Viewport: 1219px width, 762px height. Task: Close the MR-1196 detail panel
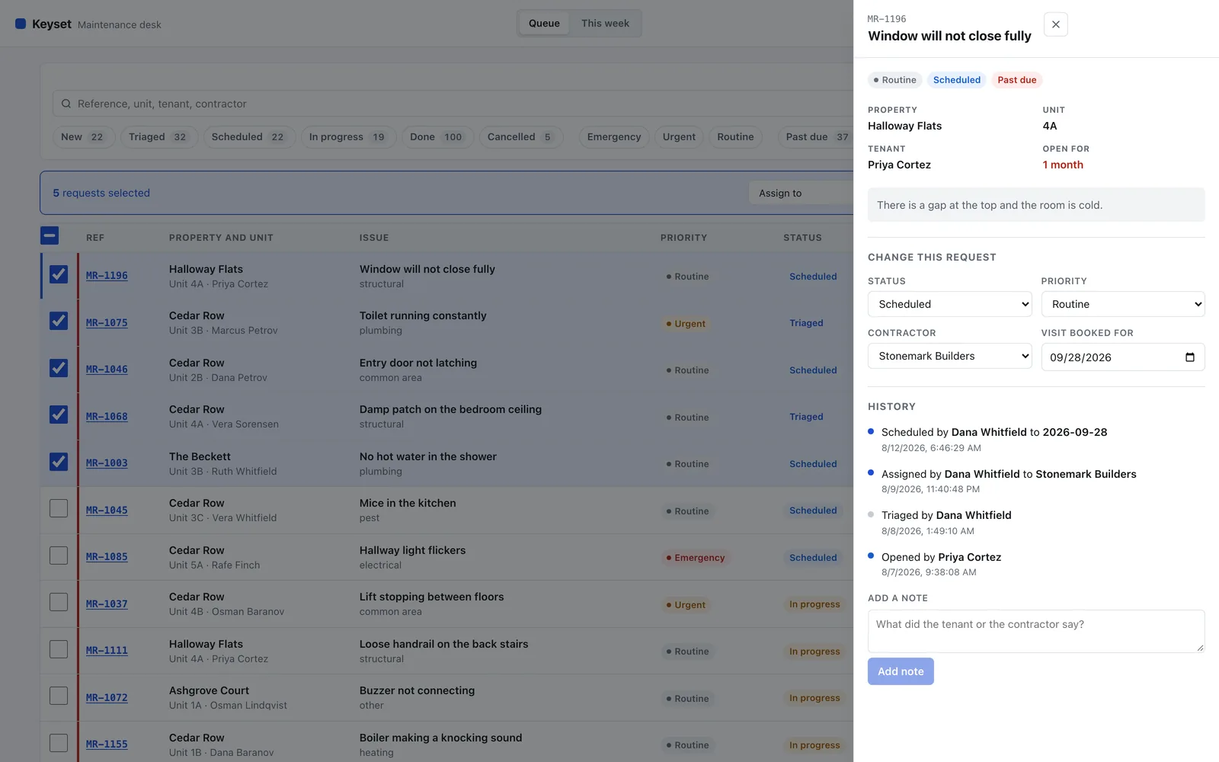tap(1055, 24)
